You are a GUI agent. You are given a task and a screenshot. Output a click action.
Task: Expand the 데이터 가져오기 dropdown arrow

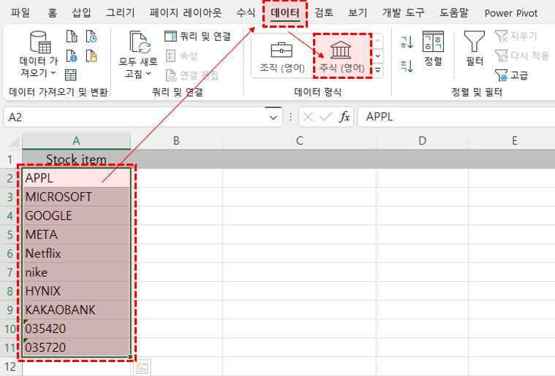(54, 73)
